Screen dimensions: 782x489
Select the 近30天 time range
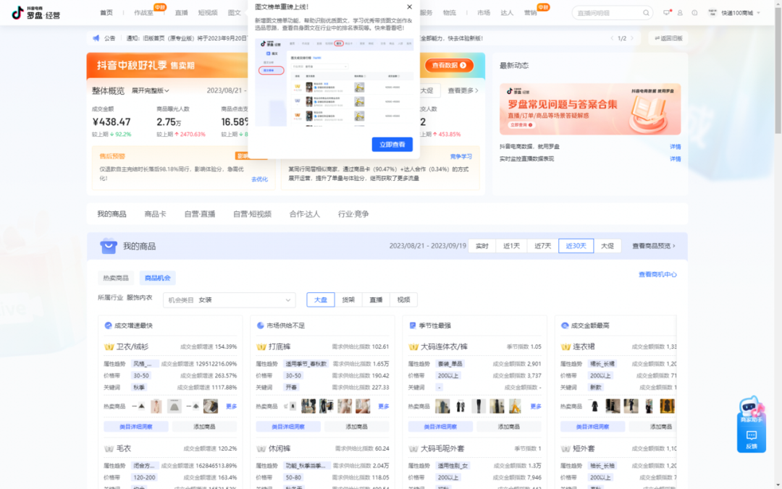coord(576,246)
